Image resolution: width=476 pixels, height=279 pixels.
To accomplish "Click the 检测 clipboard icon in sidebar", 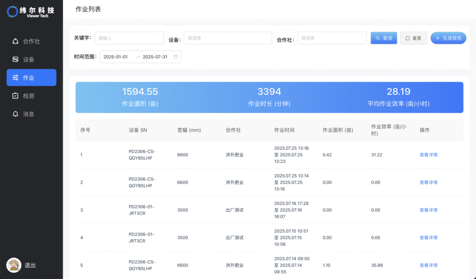I will pyautogui.click(x=15, y=95).
